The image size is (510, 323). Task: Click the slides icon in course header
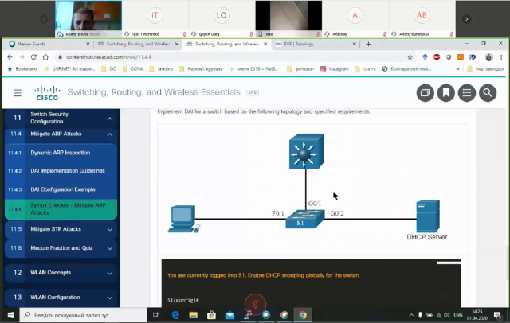[426, 93]
